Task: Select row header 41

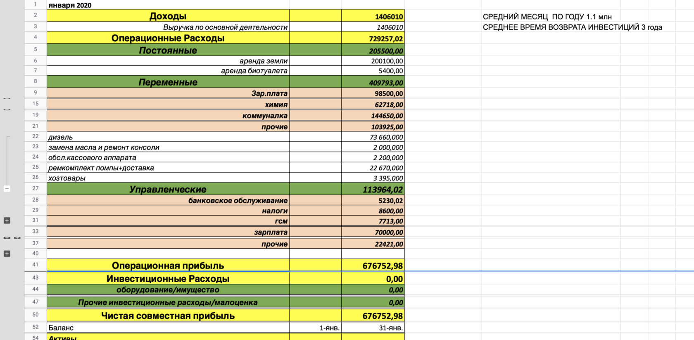Action: [x=36, y=265]
